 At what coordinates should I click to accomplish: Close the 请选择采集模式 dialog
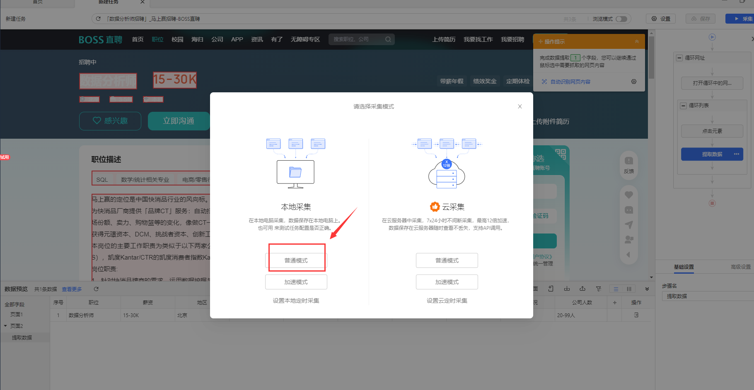(520, 106)
